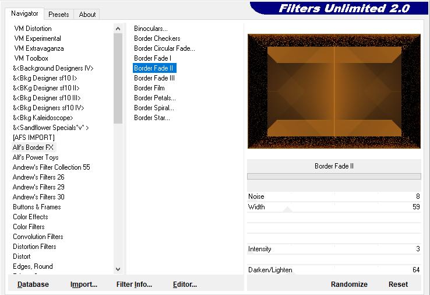Select Andrew's Filter Collection 55

tap(51, 167)
